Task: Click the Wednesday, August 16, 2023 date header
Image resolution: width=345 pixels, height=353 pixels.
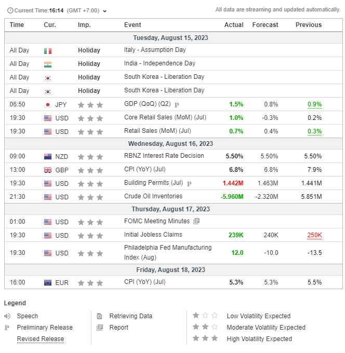Action: coord(170,144)
